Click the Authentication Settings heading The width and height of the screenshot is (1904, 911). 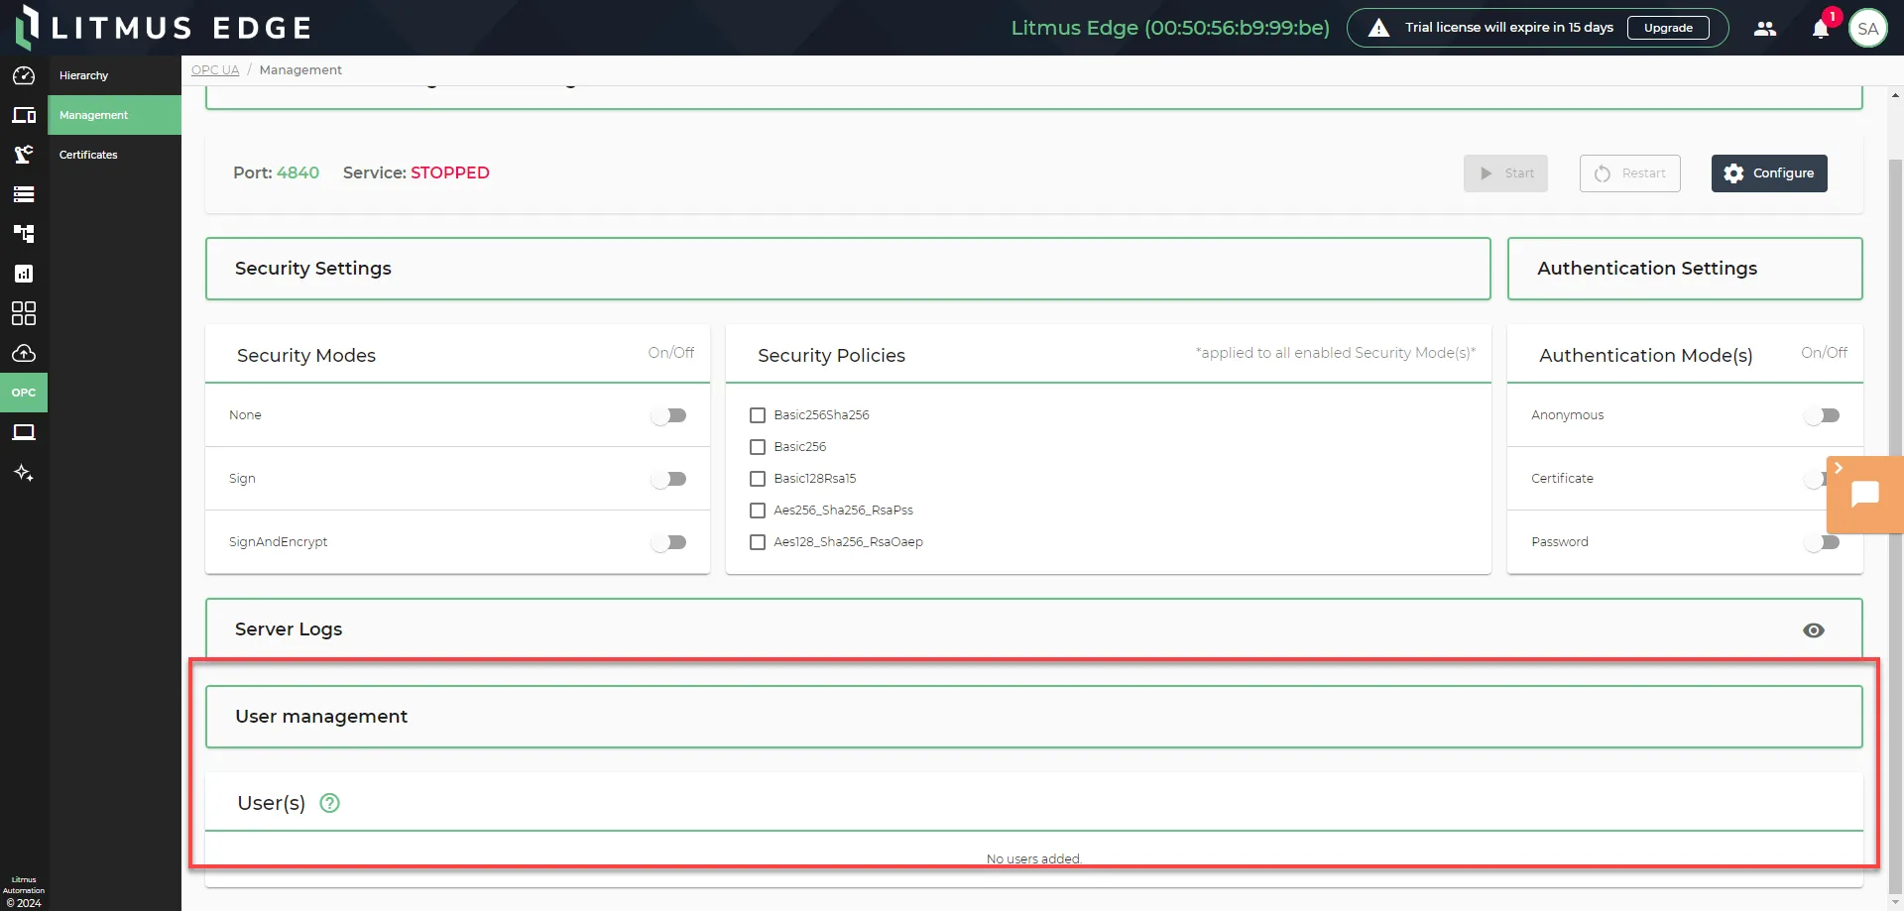tap(1647, 269)
